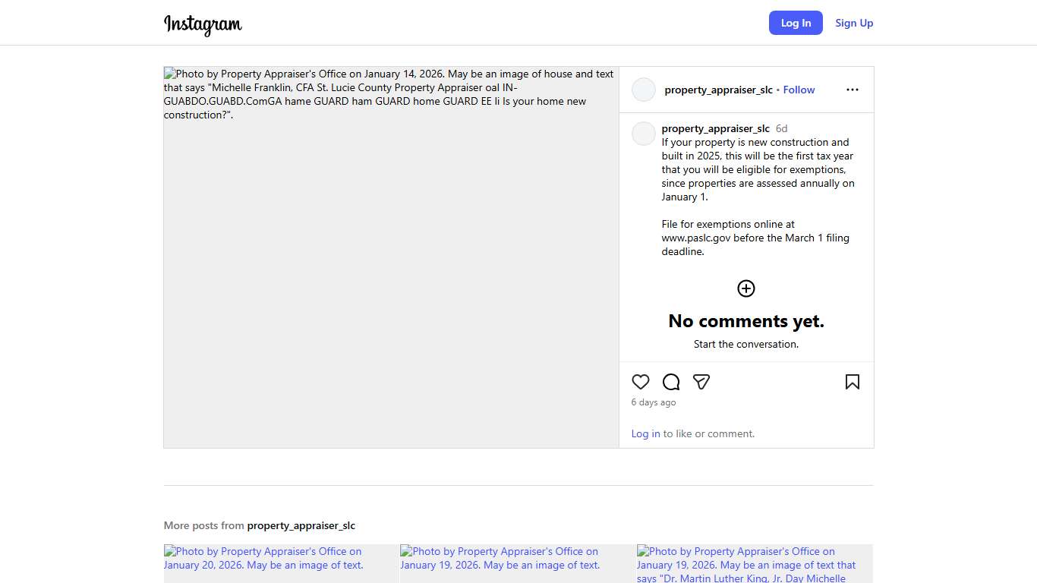Click the 6d timestamp next to caption

tap(781, 128)
